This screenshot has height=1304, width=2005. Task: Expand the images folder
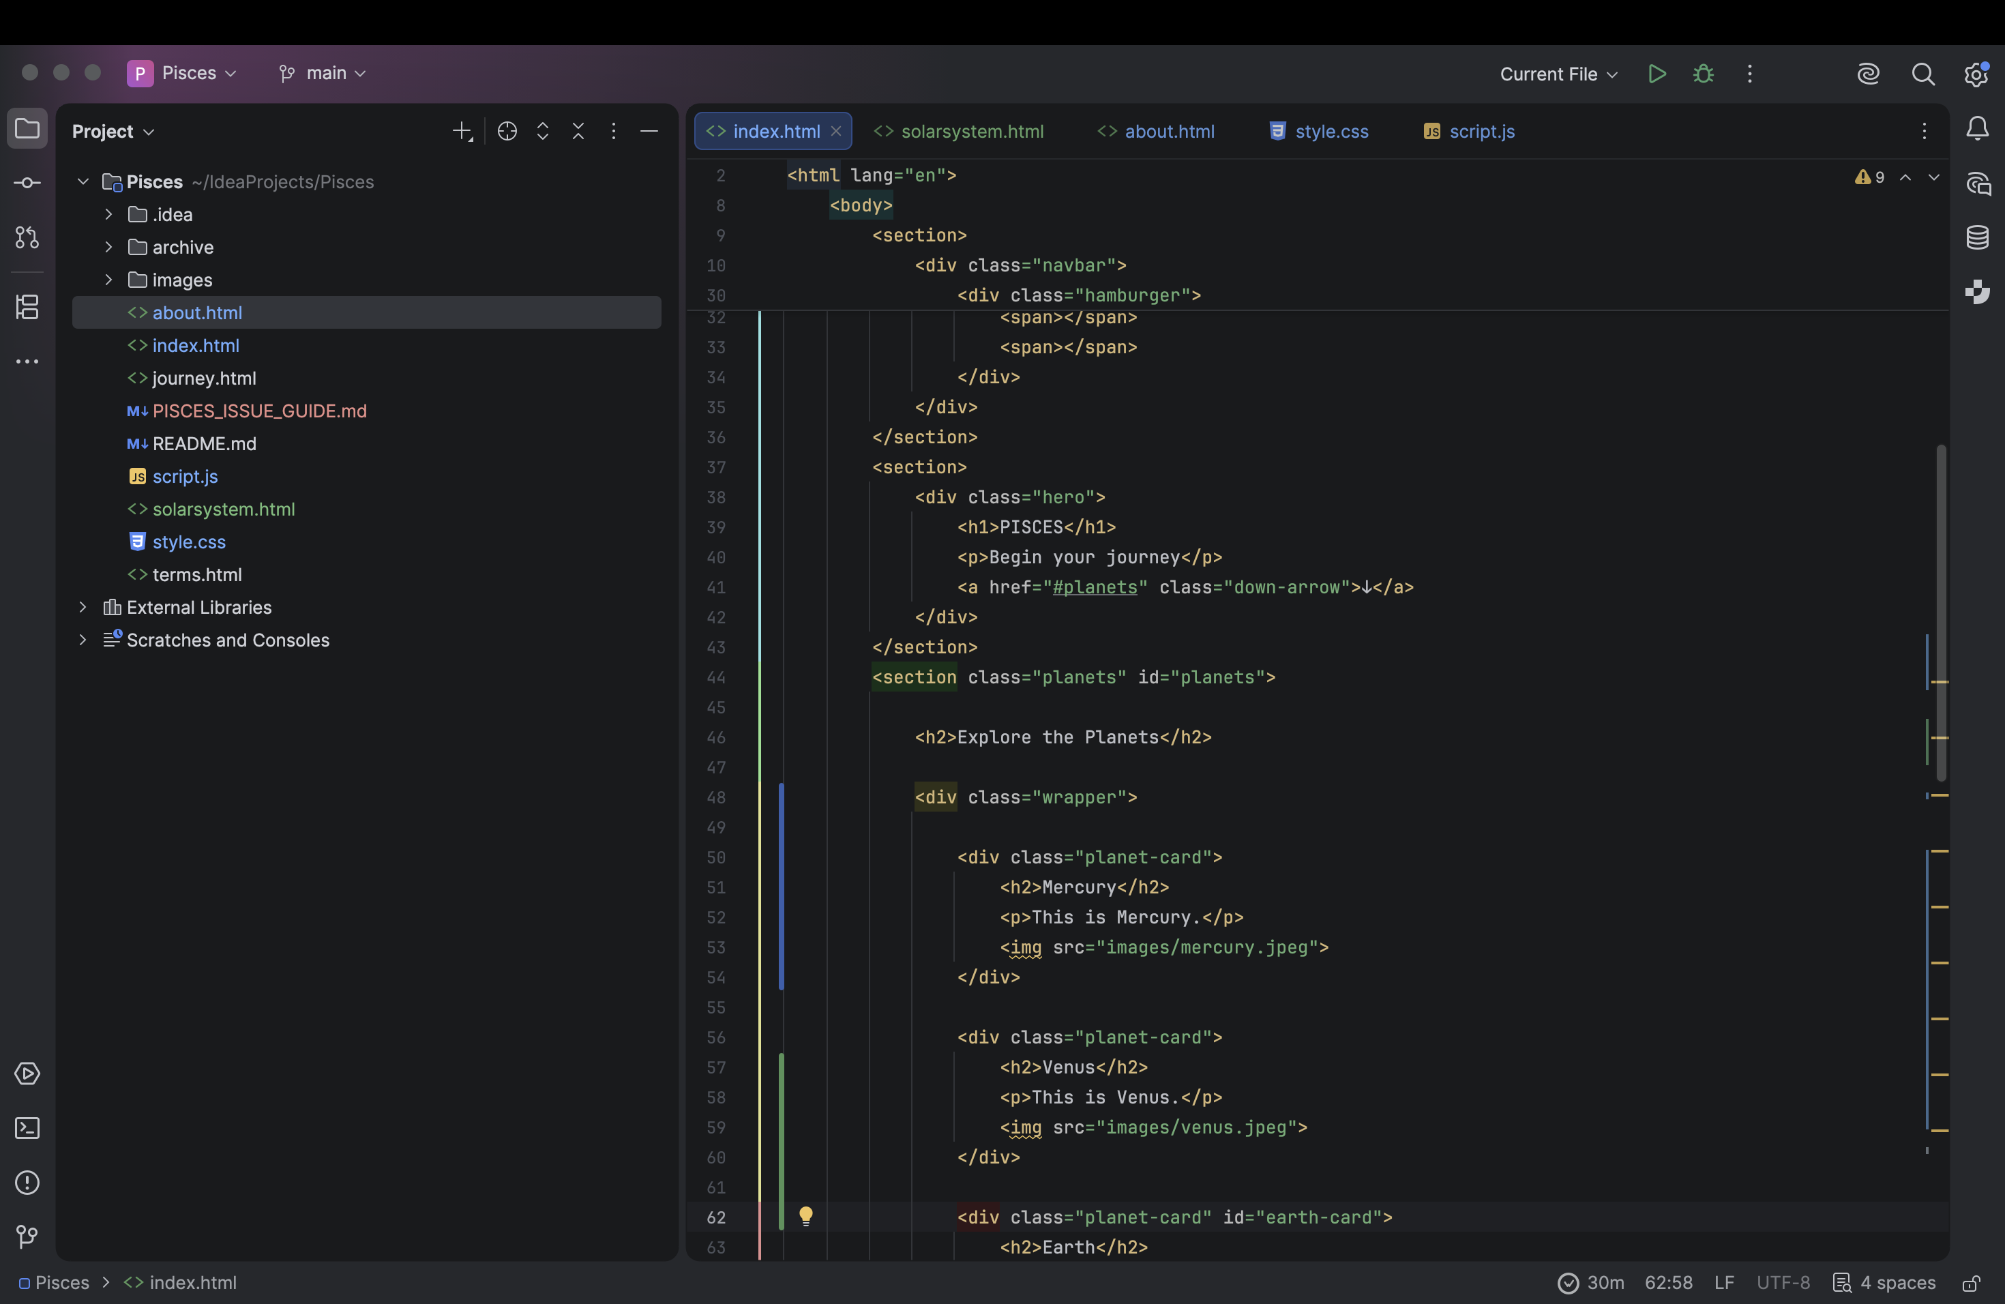[108, 280]
